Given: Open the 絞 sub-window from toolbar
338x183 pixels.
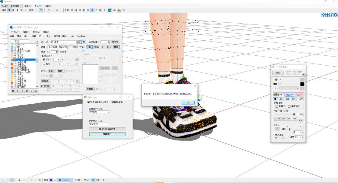Looking at the screenshot, I should [80, 10].
